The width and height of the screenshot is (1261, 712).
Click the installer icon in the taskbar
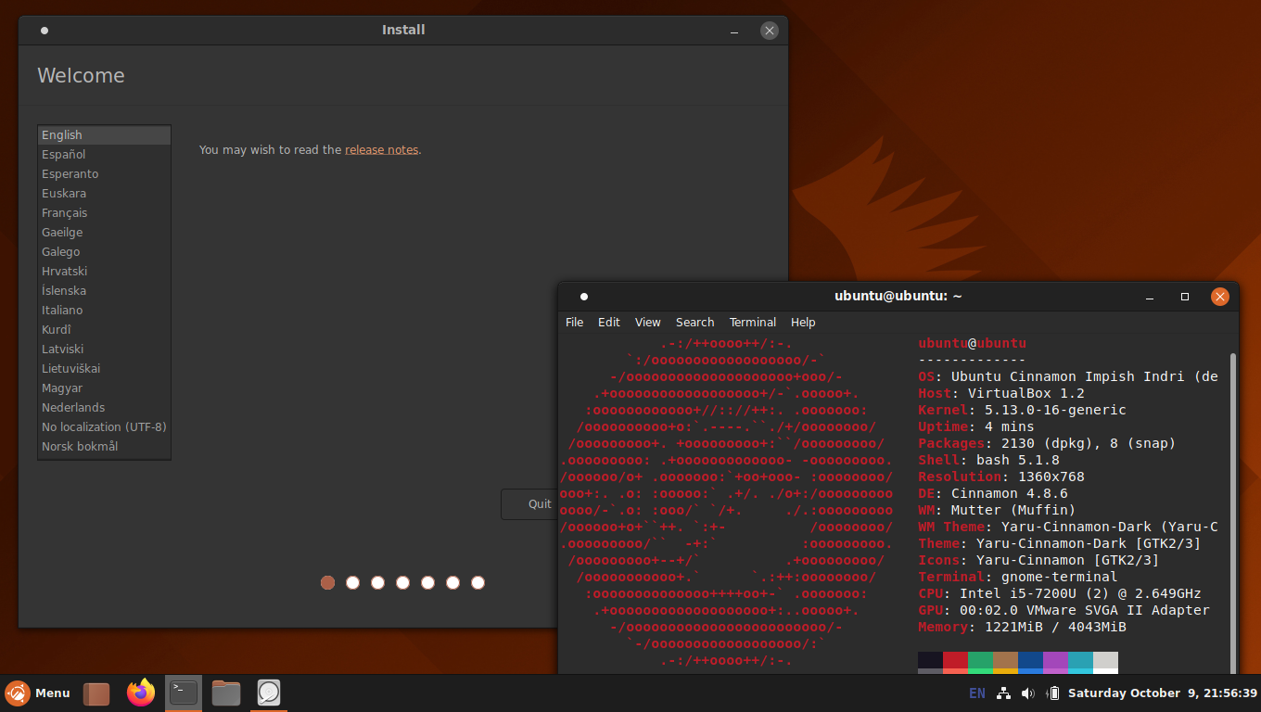(269, 693)
